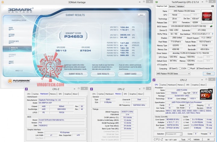
Task: Click the GPU score value 38113
Action: (x=61, y=51)
